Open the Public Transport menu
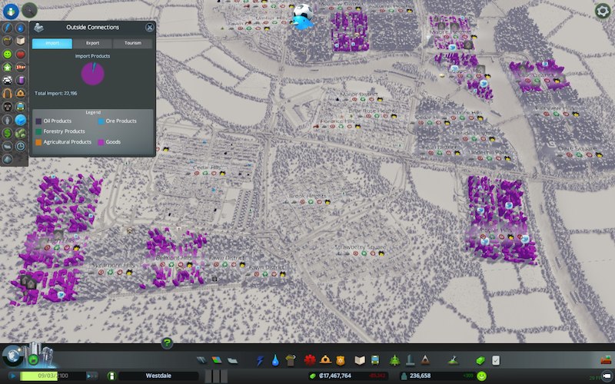615x384 pixels. tap(374, 359)
